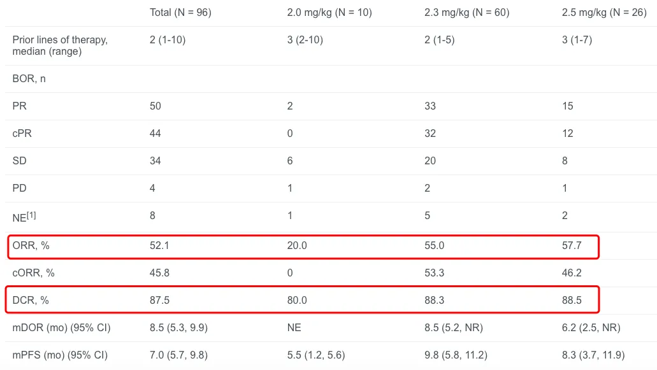
Task: Click the 57.7 ORR value for 2.5 mg/kg
Action: [x=572, y=245]
